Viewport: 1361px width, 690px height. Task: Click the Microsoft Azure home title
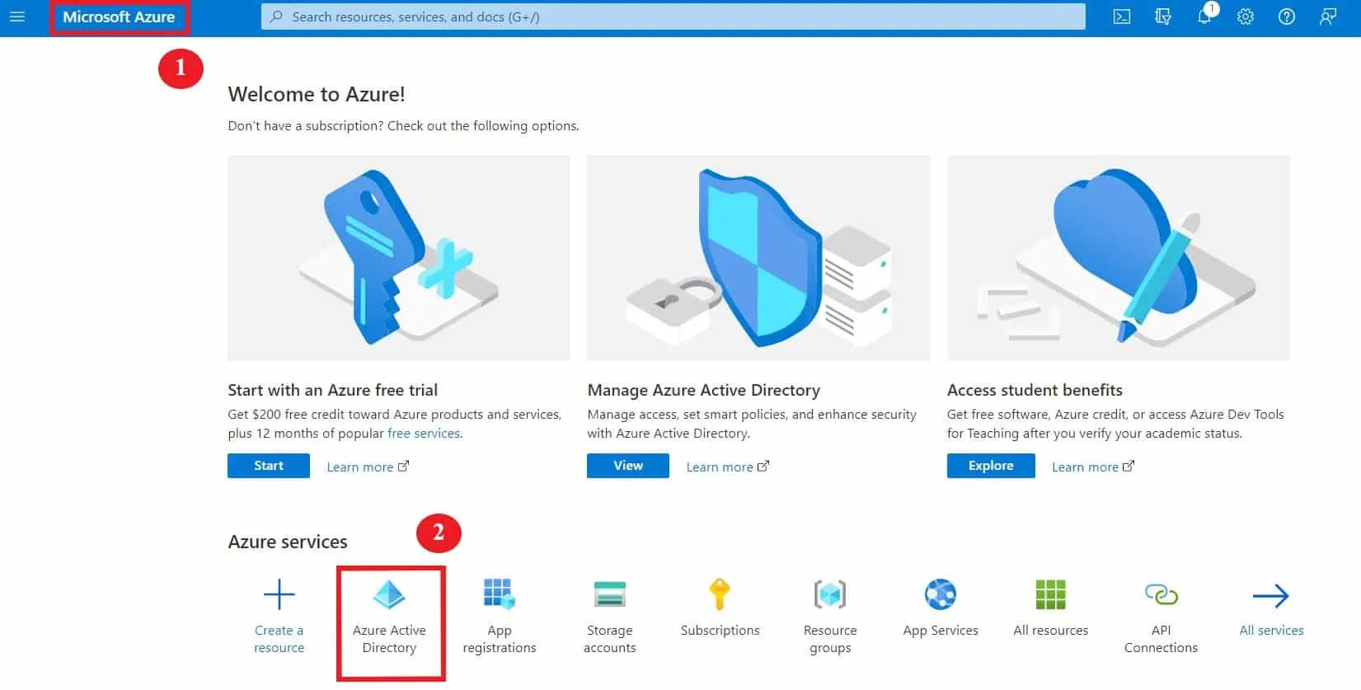(x=119, y=16)
